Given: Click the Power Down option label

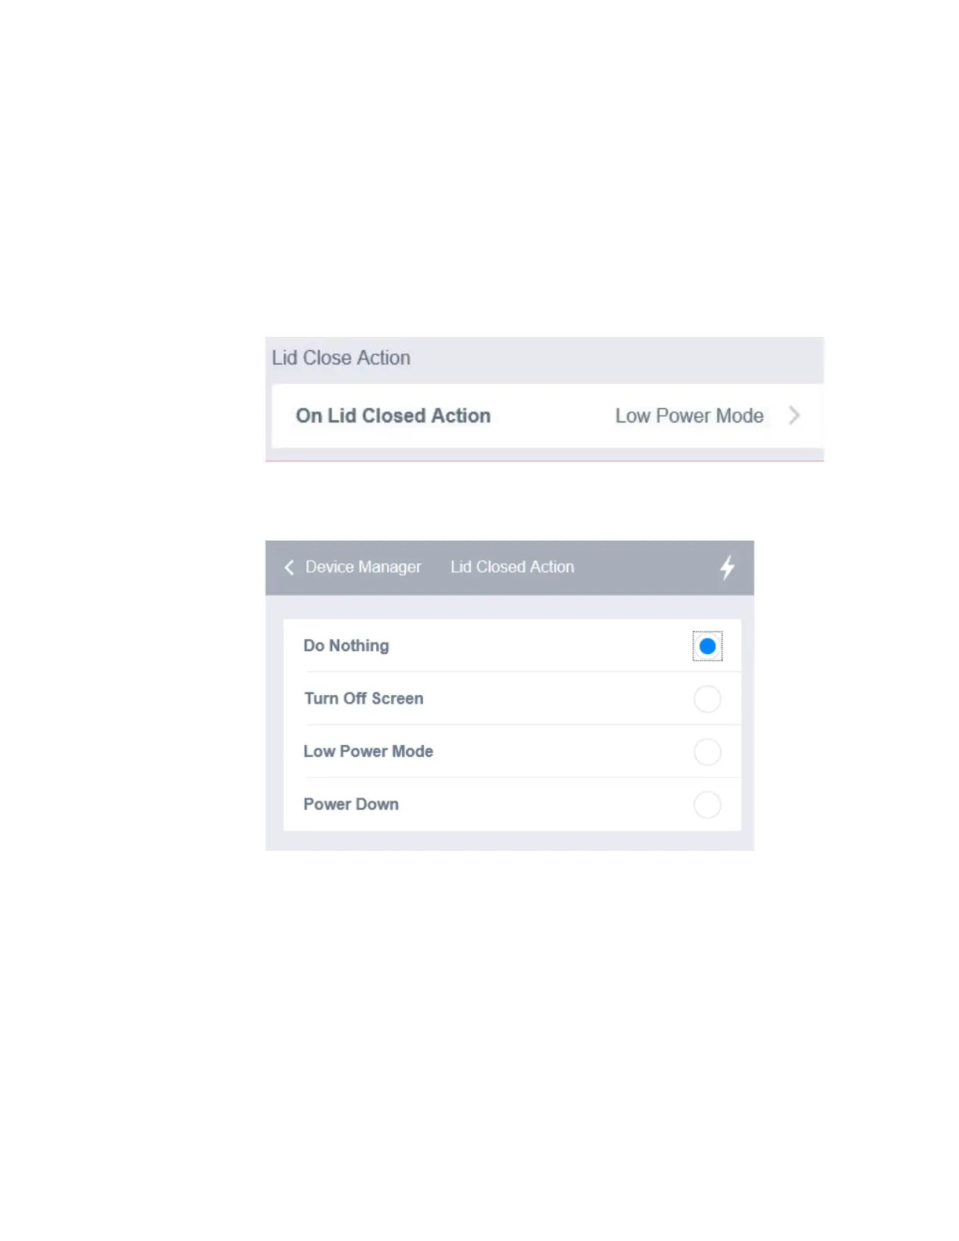Looking at the screenshot, I should (351, 805).
